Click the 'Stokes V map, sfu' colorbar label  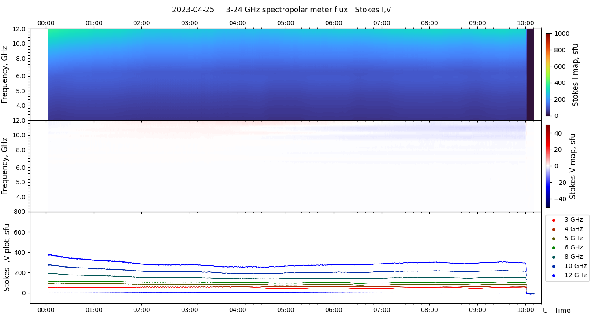point(573,166)
